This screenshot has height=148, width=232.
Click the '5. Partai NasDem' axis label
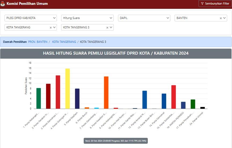click(x=71, y=119)
